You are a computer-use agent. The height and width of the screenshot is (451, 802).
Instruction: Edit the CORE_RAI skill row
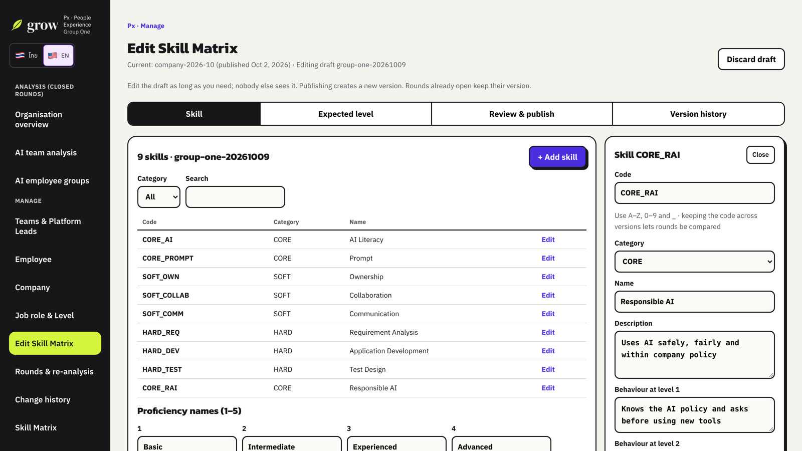click(548, 388)
